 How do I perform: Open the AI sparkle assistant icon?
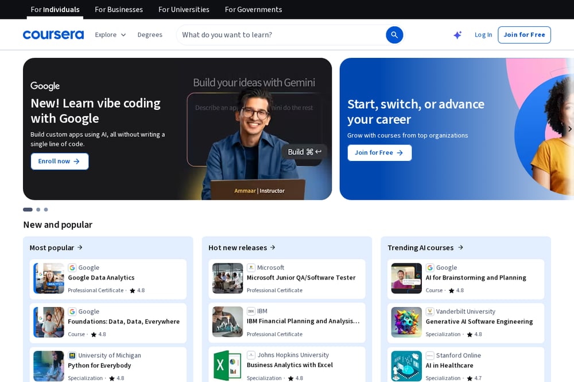pyautogui.click(x=457, y=35)
